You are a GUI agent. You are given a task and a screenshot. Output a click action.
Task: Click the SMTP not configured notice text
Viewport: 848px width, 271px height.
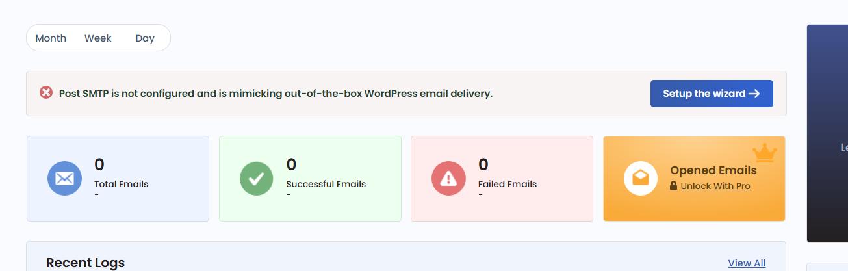276,94
